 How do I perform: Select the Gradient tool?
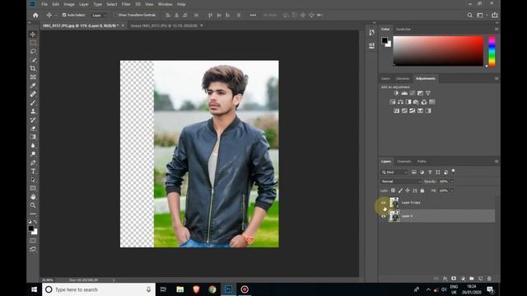pyautogui.click(x=33, y=137)
